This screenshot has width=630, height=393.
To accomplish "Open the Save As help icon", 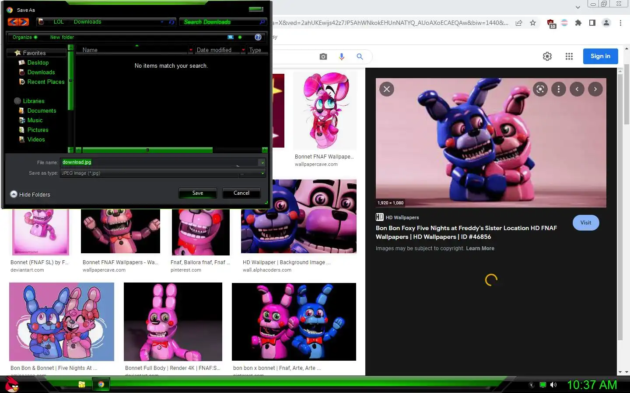I will [258, 37].
